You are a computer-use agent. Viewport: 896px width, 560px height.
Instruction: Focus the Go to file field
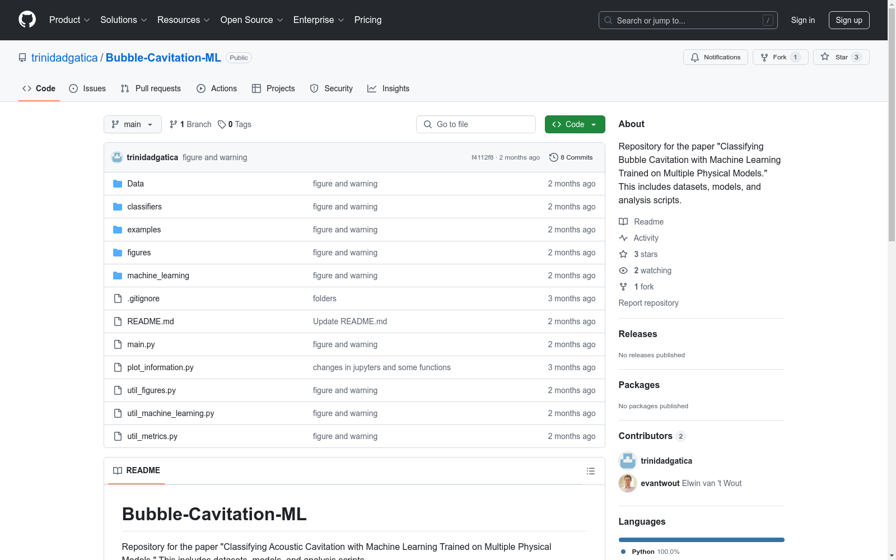tap(476, 124)
